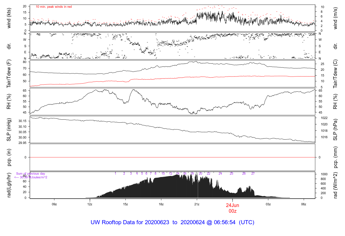Click the 1000 W/m^2 tick value

[x=324, y=174]
